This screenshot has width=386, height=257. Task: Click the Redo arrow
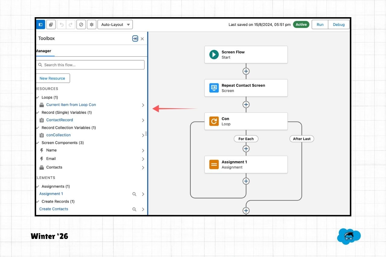[x=71, y=24]
